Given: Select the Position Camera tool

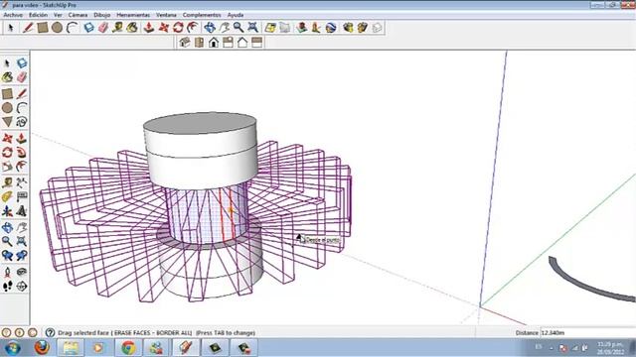Looking at the screenshot, I should [7, 272].
